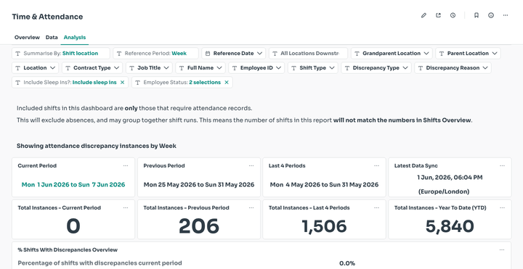Click the Time & Attendance title

click(47, 17)
